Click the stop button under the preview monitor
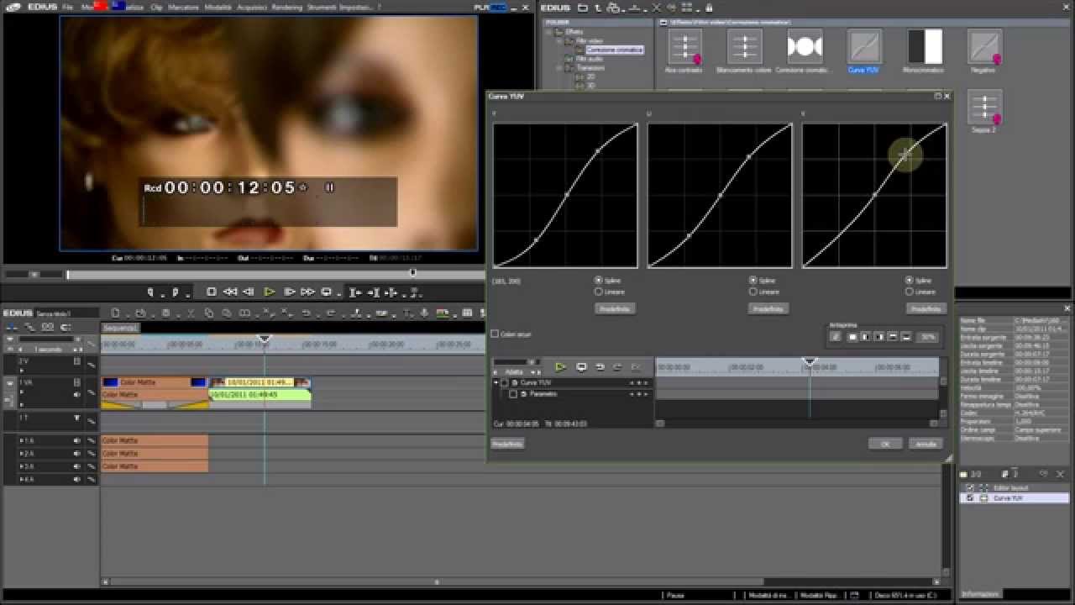This screenshot has height=605, width=1075. (212, 292)
